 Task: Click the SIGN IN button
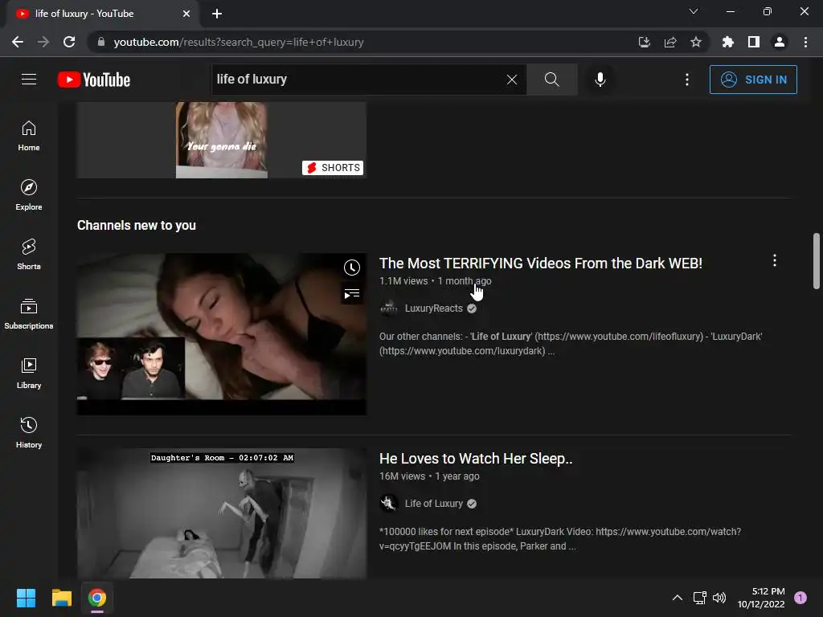click(753, 80)
